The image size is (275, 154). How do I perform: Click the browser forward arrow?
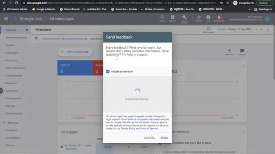point(10,3)
